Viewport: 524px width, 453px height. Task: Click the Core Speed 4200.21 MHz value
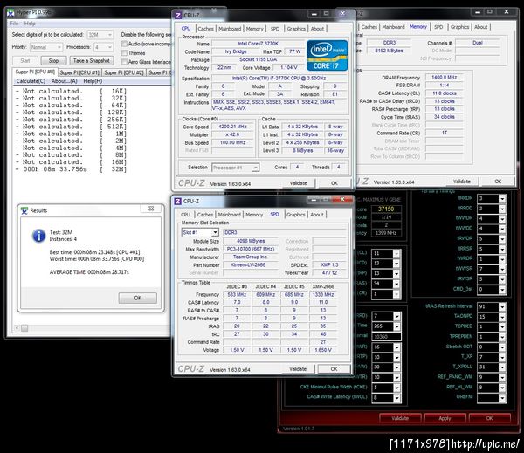(x=232, y=127)
